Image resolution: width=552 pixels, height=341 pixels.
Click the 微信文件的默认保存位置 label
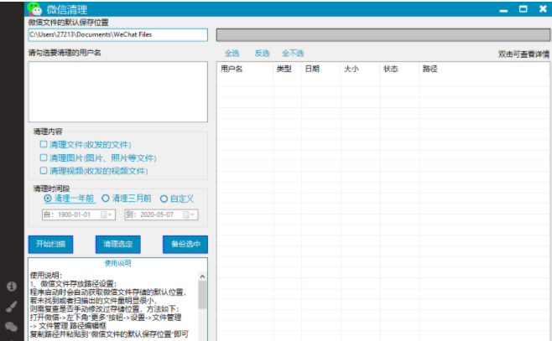tap(68, 23)
